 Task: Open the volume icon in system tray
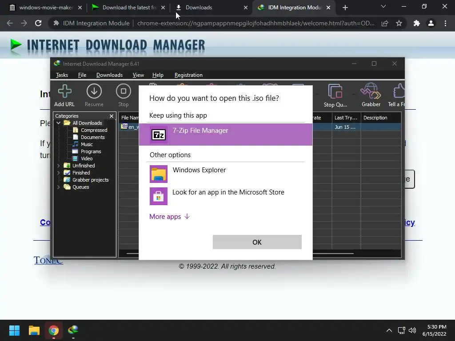tap(412, 330)
